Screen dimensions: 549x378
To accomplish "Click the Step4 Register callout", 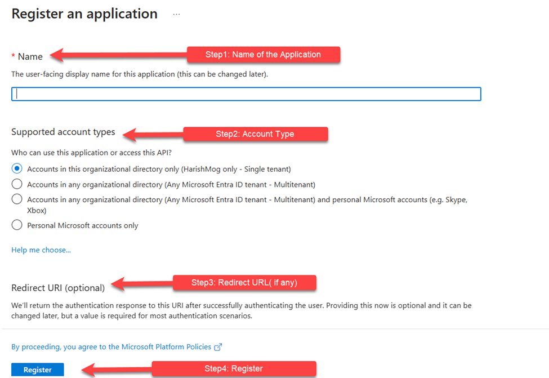I will (233, 368).
